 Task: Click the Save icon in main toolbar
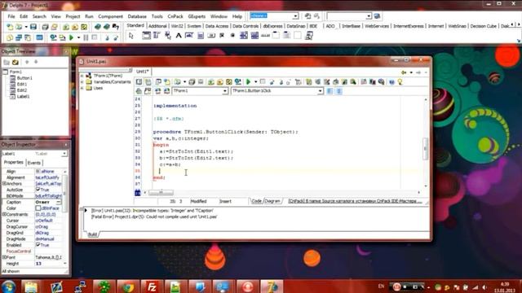[33, 27]
